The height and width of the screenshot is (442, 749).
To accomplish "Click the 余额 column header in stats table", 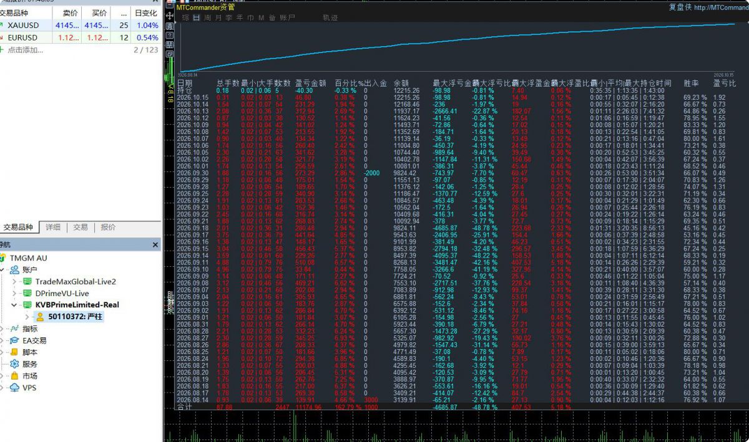I will tap(401, 83).
